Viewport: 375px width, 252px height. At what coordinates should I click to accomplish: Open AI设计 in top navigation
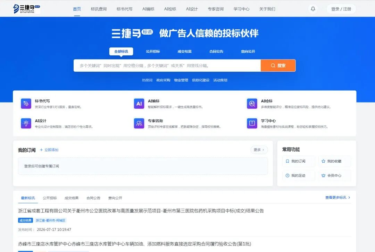[x=192, y=9]
